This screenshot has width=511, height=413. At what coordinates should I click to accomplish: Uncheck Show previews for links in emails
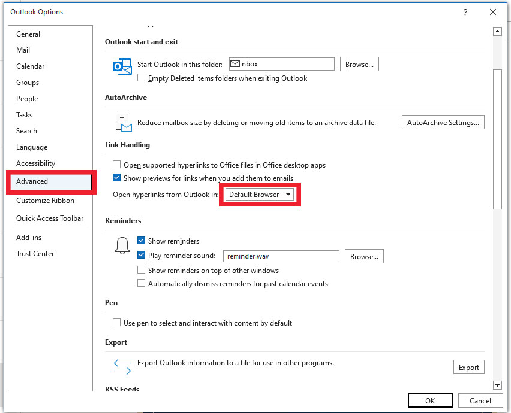pos(116,178)
